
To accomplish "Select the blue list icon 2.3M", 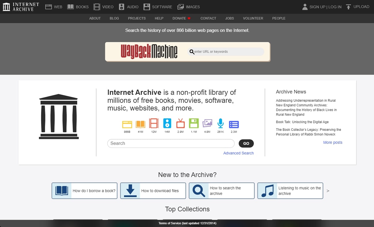I will pos(234,124).
